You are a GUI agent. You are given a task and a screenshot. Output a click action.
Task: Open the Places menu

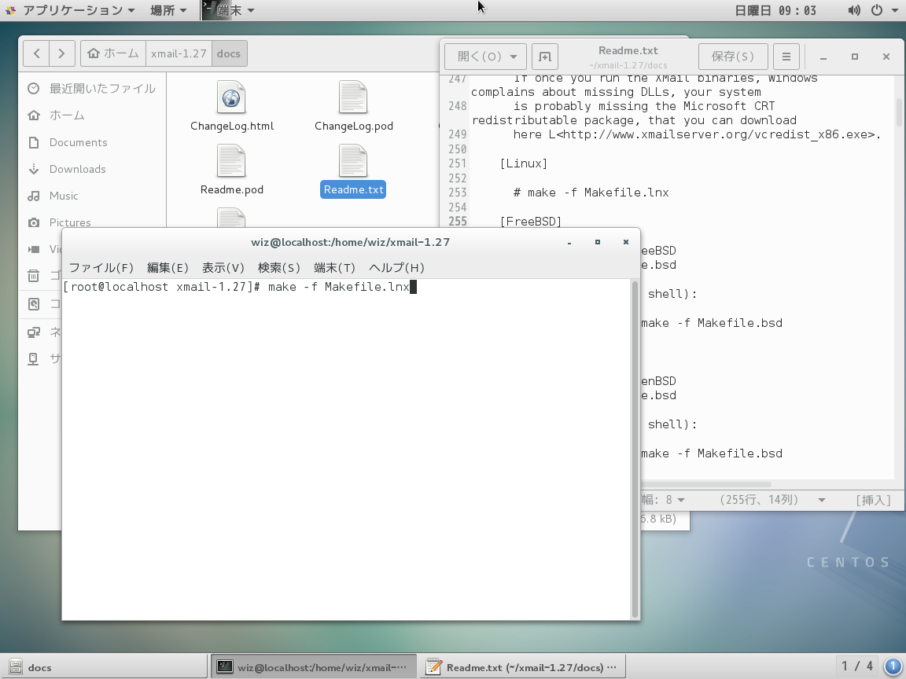pos(168,10)
